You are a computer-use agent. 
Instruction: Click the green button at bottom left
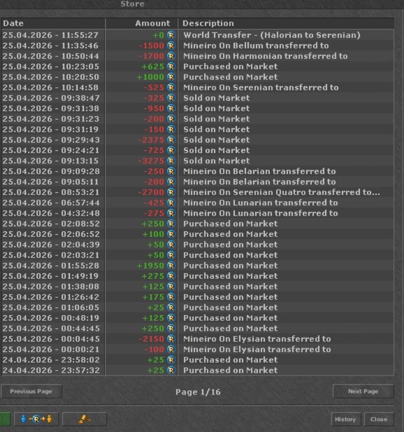click(x=5, y=419)
